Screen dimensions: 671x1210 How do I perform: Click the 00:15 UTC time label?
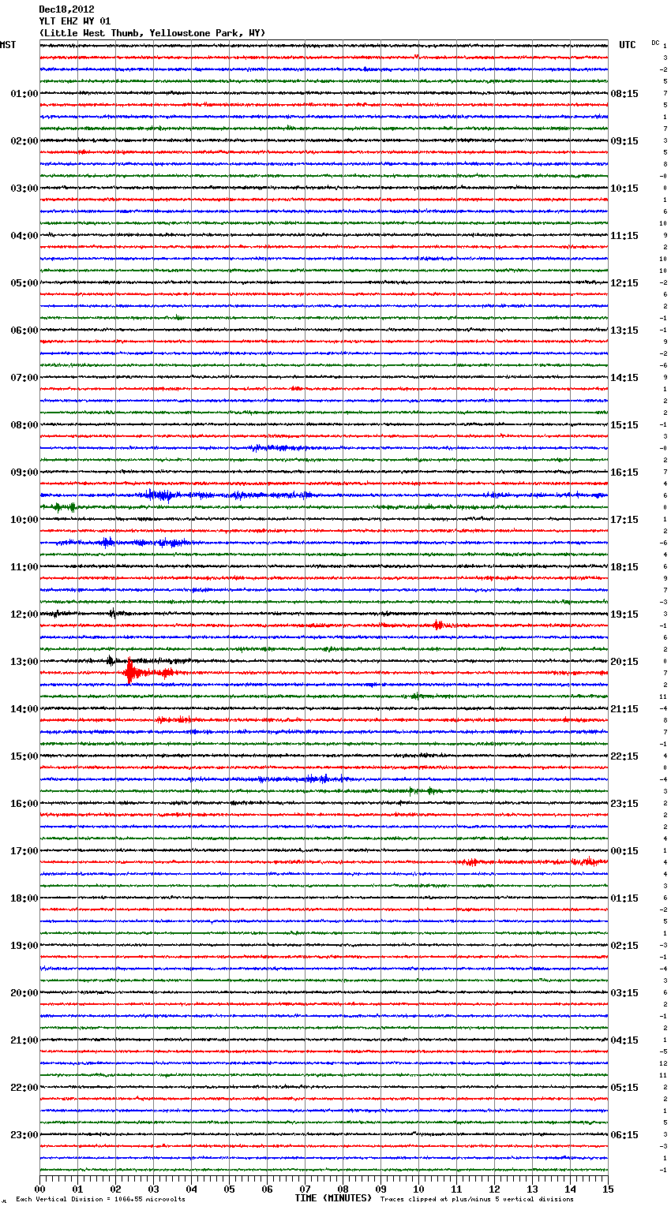tap(624, 851)
